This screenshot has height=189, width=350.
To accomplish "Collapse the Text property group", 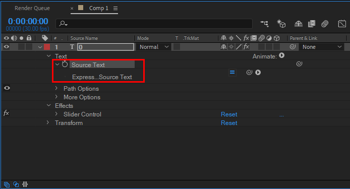I will pos(48,56).
